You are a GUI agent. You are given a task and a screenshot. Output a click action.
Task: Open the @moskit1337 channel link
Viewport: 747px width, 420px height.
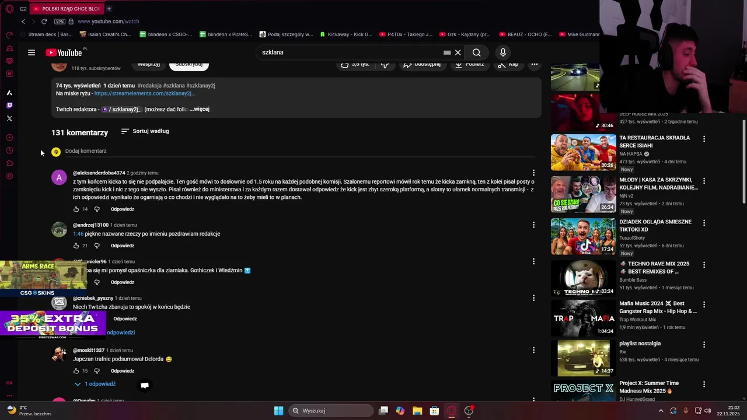[89, 350]
